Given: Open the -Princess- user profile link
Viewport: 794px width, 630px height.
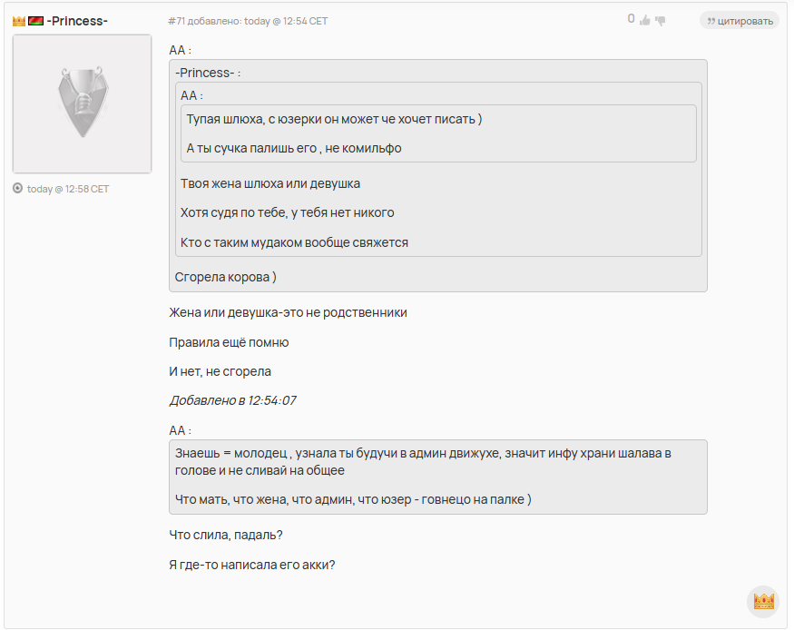Looking at the screenshot, I should click(77, 21).
